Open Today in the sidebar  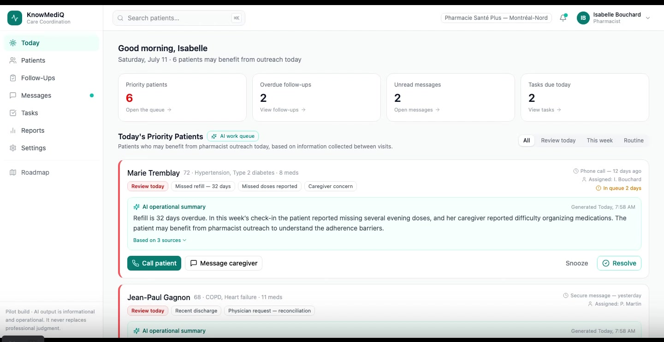point(52,43)
